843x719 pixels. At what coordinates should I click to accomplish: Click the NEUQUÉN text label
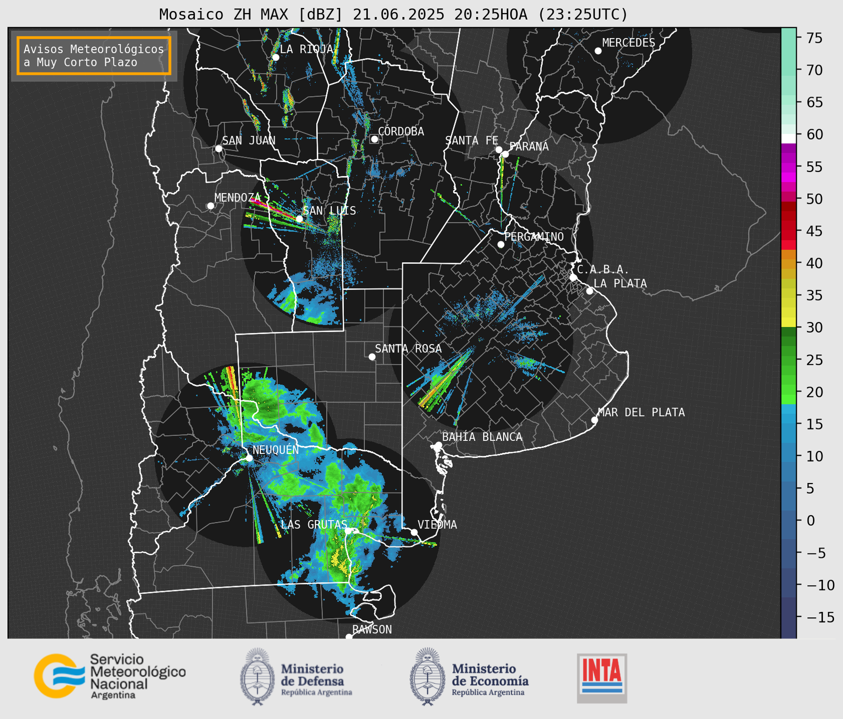click(275, 450)
